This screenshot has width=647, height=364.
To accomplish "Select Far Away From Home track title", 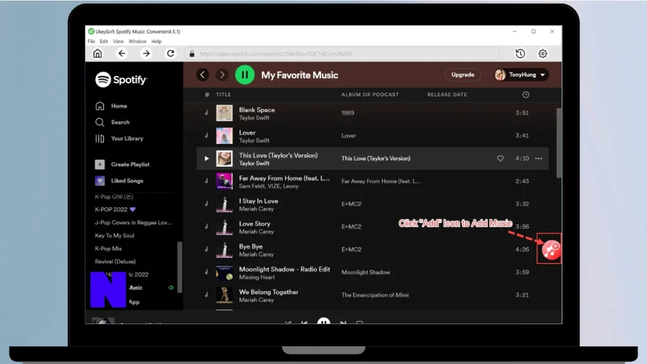I will click(284, 178).
